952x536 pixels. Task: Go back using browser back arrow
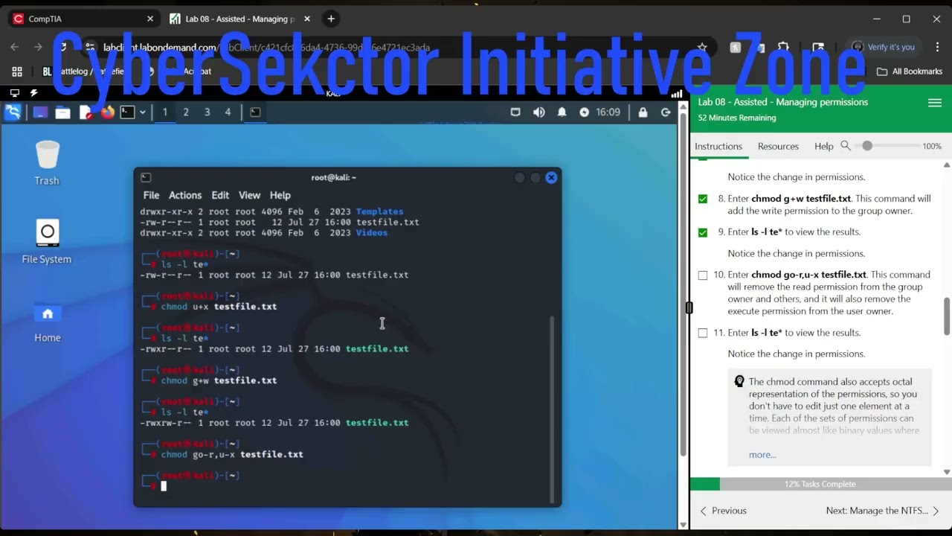coord(15,47)
